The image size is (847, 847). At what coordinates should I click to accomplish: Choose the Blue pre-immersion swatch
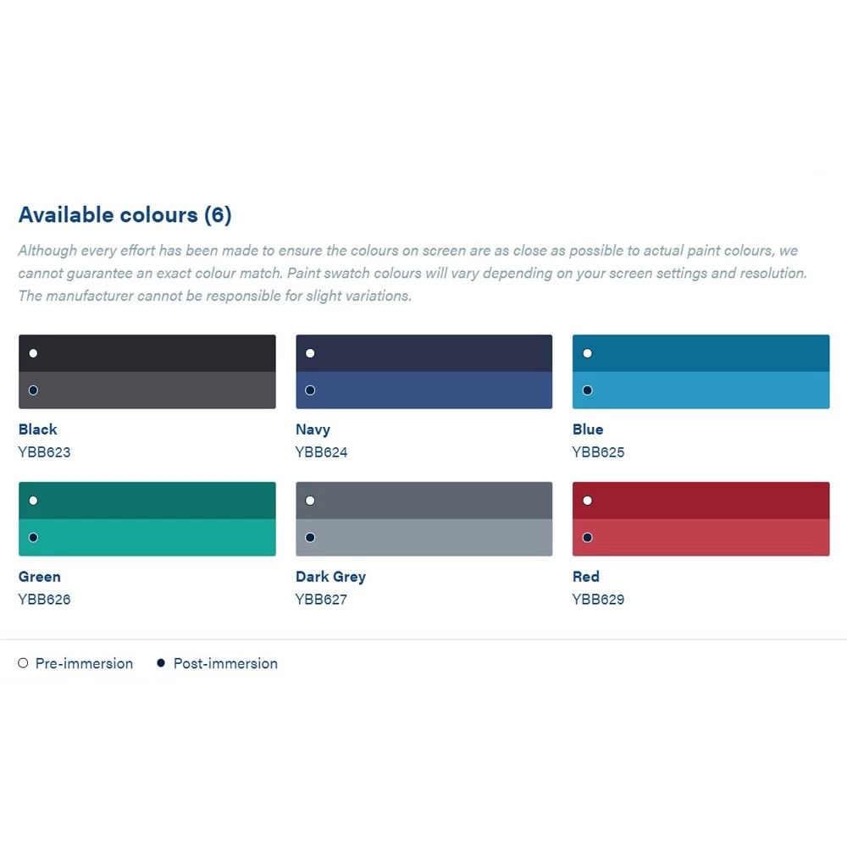(700, 353)
